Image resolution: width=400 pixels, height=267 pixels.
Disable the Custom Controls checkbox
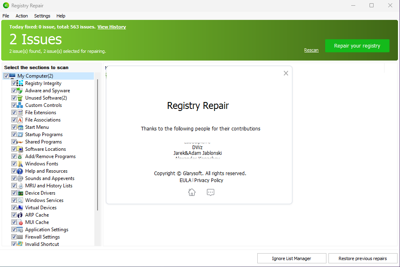(x=14, y=105)
